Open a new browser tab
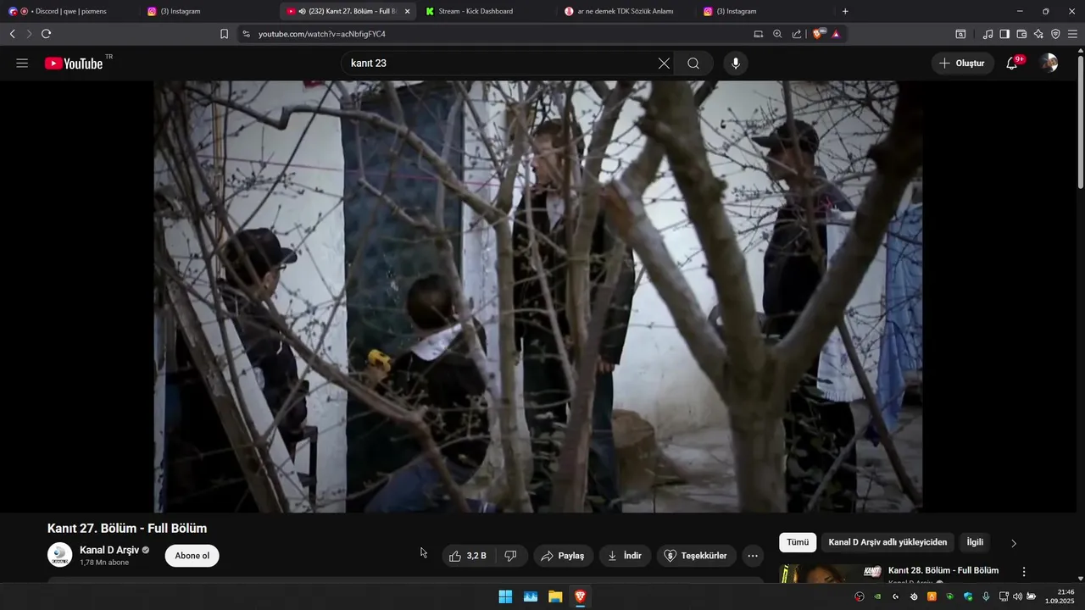 [845, 11]
